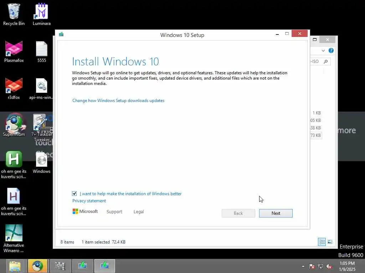Viewport: 365px width, 273px height.
Task: Open the r3dfox browser shortcut
Action: pos(14,89)
